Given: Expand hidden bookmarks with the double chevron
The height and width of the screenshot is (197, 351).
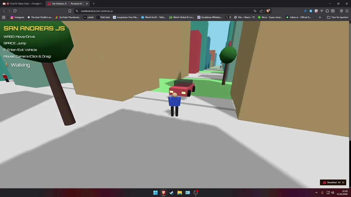Looking at the screenshot, I should point(320,17).
